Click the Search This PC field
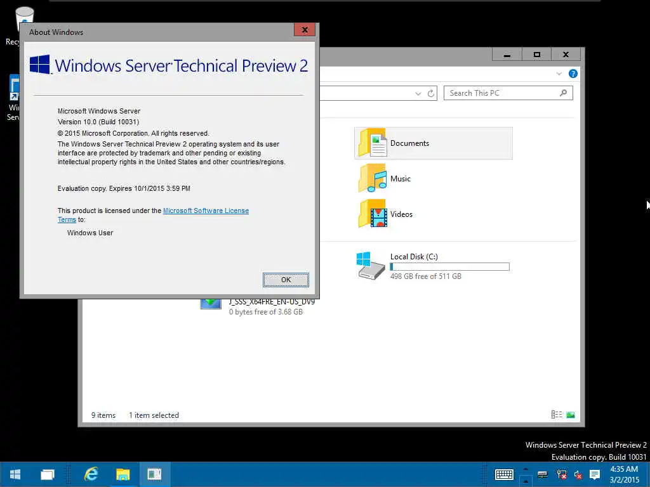The image size is (650, 487). click(508, 93)
